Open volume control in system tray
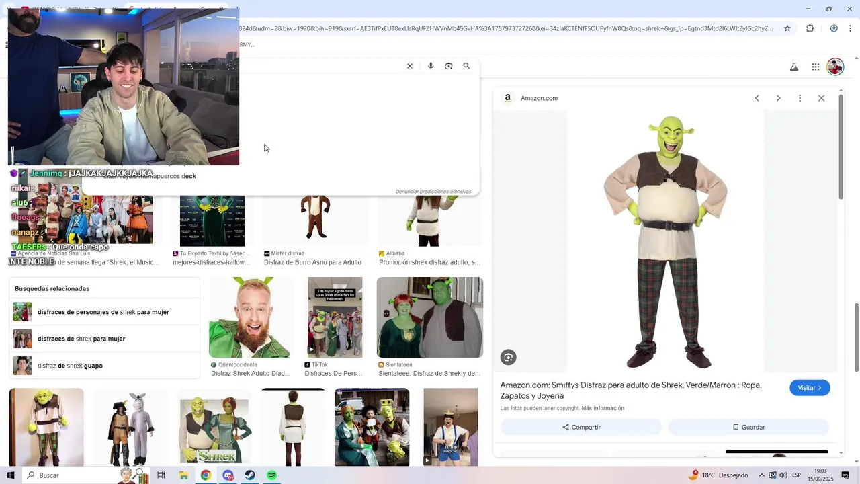 [x=783, y=475]
